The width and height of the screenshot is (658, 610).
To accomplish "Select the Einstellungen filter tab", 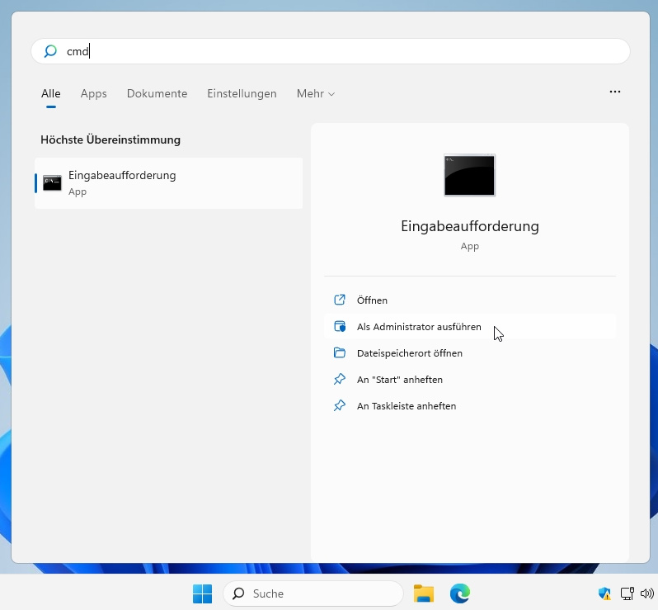I will [x=242, y=94].
